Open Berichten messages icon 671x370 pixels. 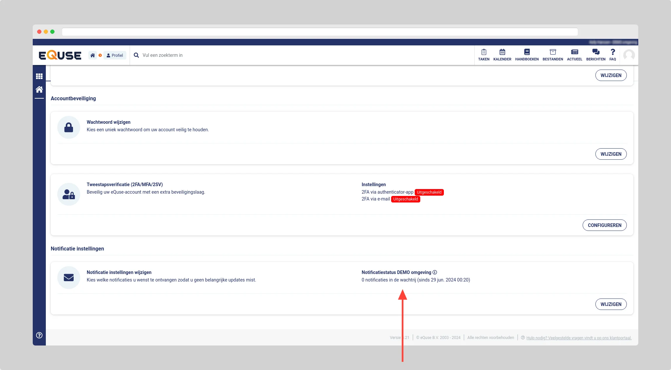click(x=596, y=55)
